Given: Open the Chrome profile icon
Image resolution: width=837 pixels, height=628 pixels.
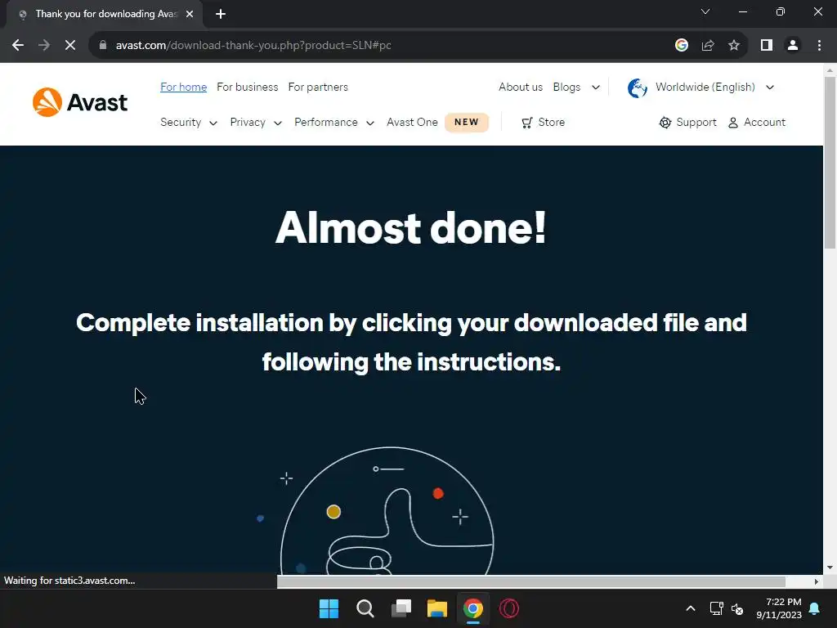Looking at the screenshot, I should click(x=793, y=46).
